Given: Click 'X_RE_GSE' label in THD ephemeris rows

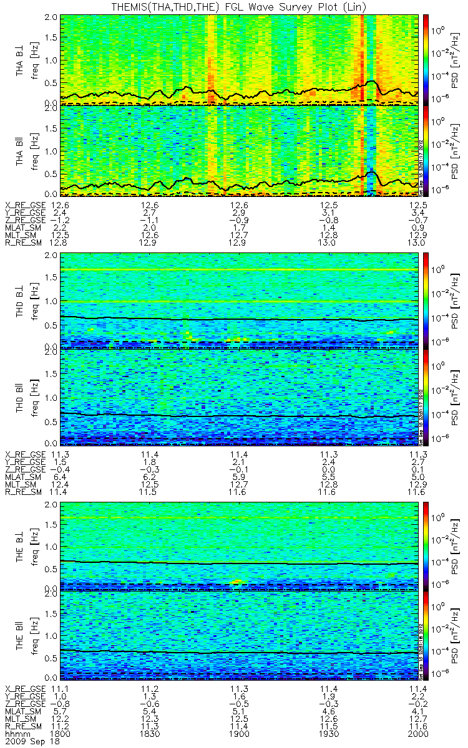Looking at the screenshot, I should [x=26, y=454].
